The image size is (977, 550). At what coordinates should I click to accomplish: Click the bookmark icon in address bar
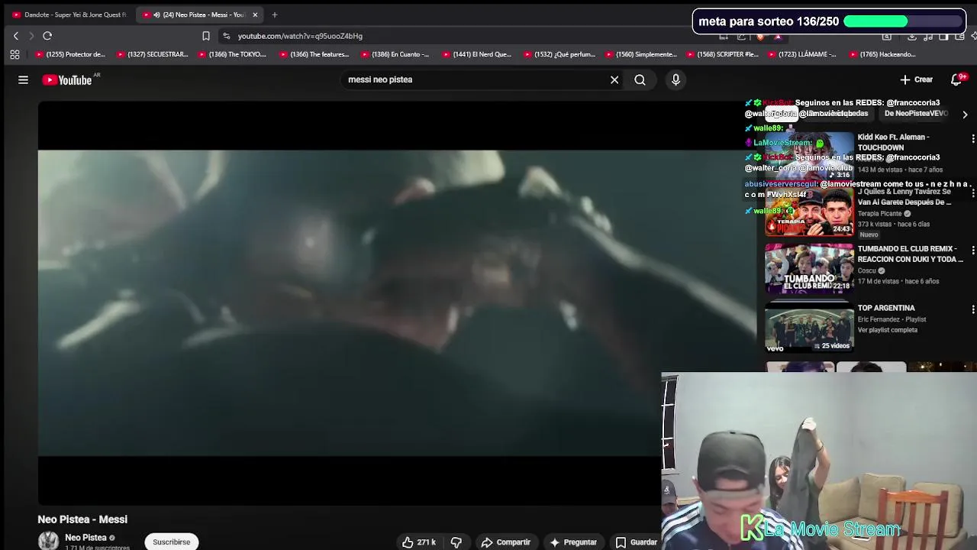pyautogui.click(x=205, y=36)
